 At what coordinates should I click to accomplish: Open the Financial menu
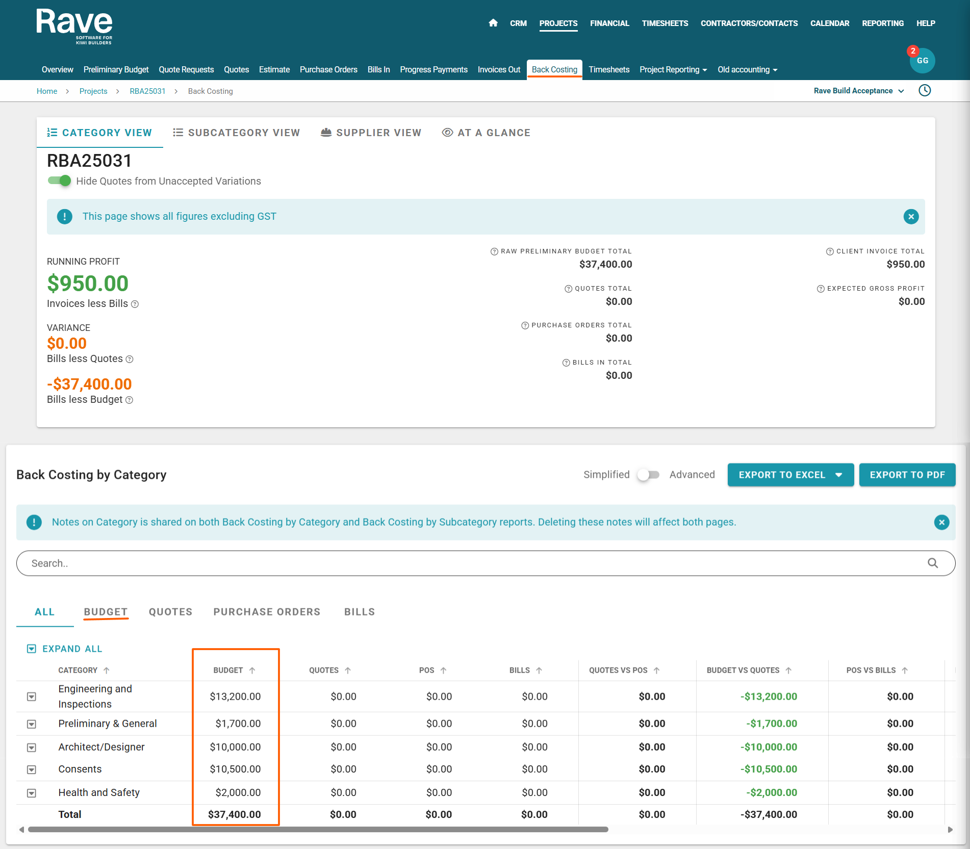[609, 23]
